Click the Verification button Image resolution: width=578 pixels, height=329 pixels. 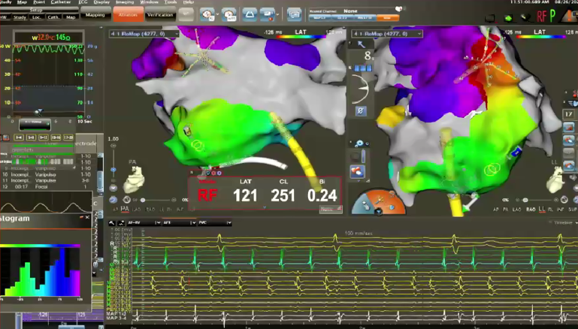160,15
